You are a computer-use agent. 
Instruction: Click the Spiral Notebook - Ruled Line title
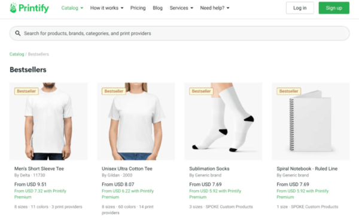[x=307, y=169]
